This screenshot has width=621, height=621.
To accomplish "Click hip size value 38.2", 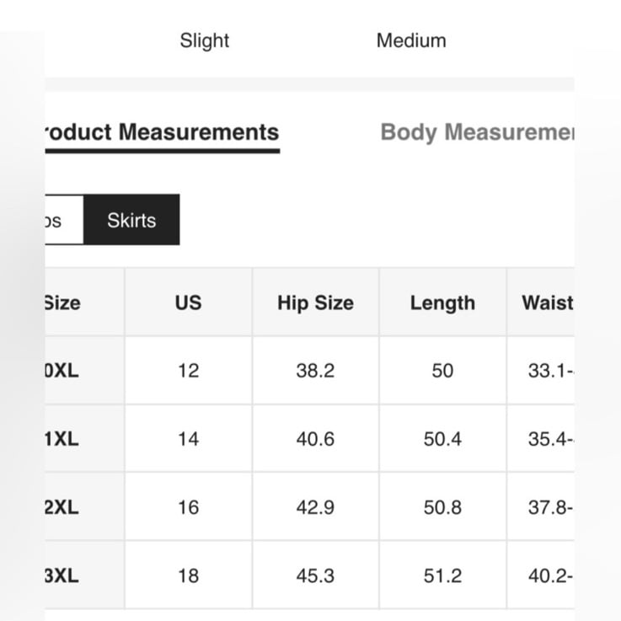I will tap(315, 371).
